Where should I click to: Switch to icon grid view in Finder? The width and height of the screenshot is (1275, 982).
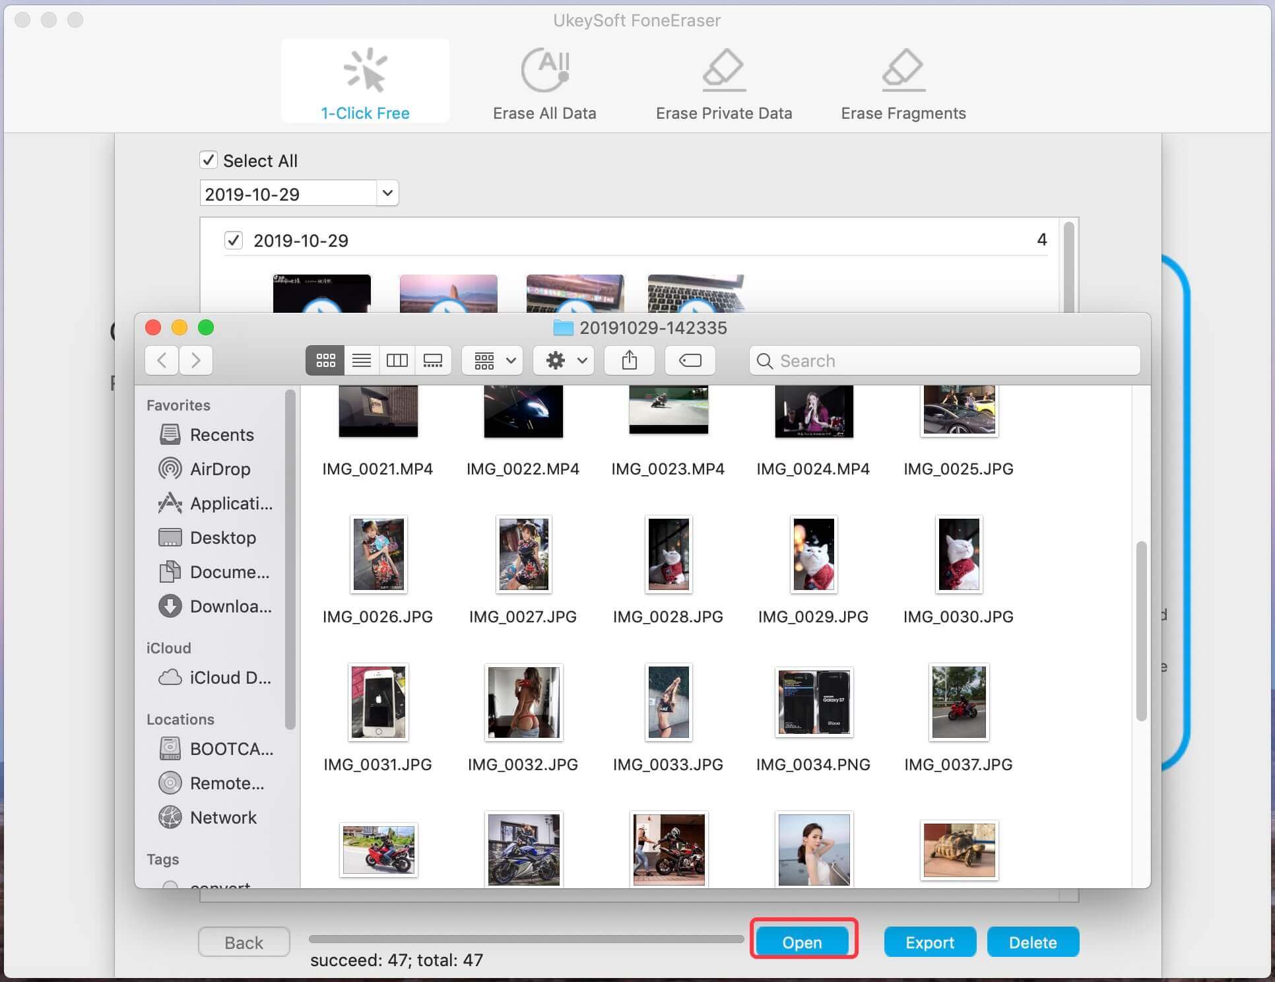click(x=323, y=361)
